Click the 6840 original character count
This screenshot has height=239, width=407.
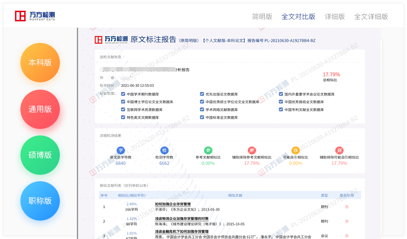point(121,163)
